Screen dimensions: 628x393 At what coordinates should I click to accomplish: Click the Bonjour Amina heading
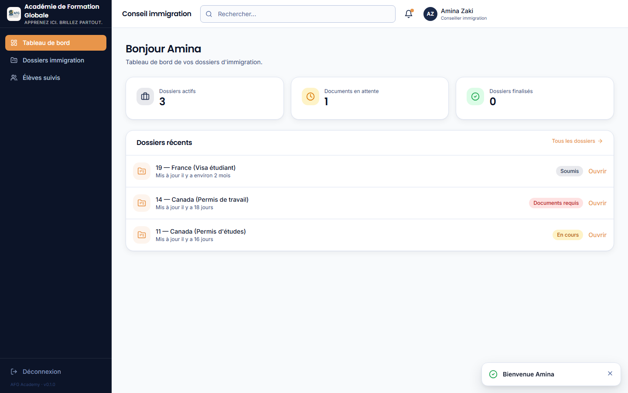coord(164,49)
